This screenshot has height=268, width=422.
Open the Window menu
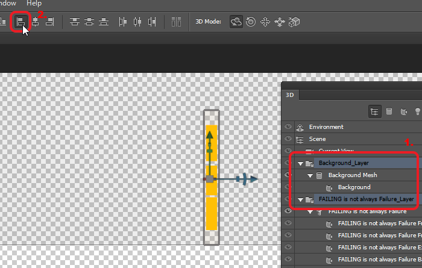coord(8,3)
